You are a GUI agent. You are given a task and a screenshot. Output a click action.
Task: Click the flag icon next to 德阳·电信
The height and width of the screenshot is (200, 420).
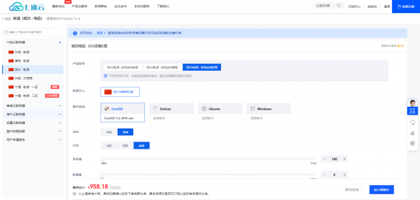point(10,61)
